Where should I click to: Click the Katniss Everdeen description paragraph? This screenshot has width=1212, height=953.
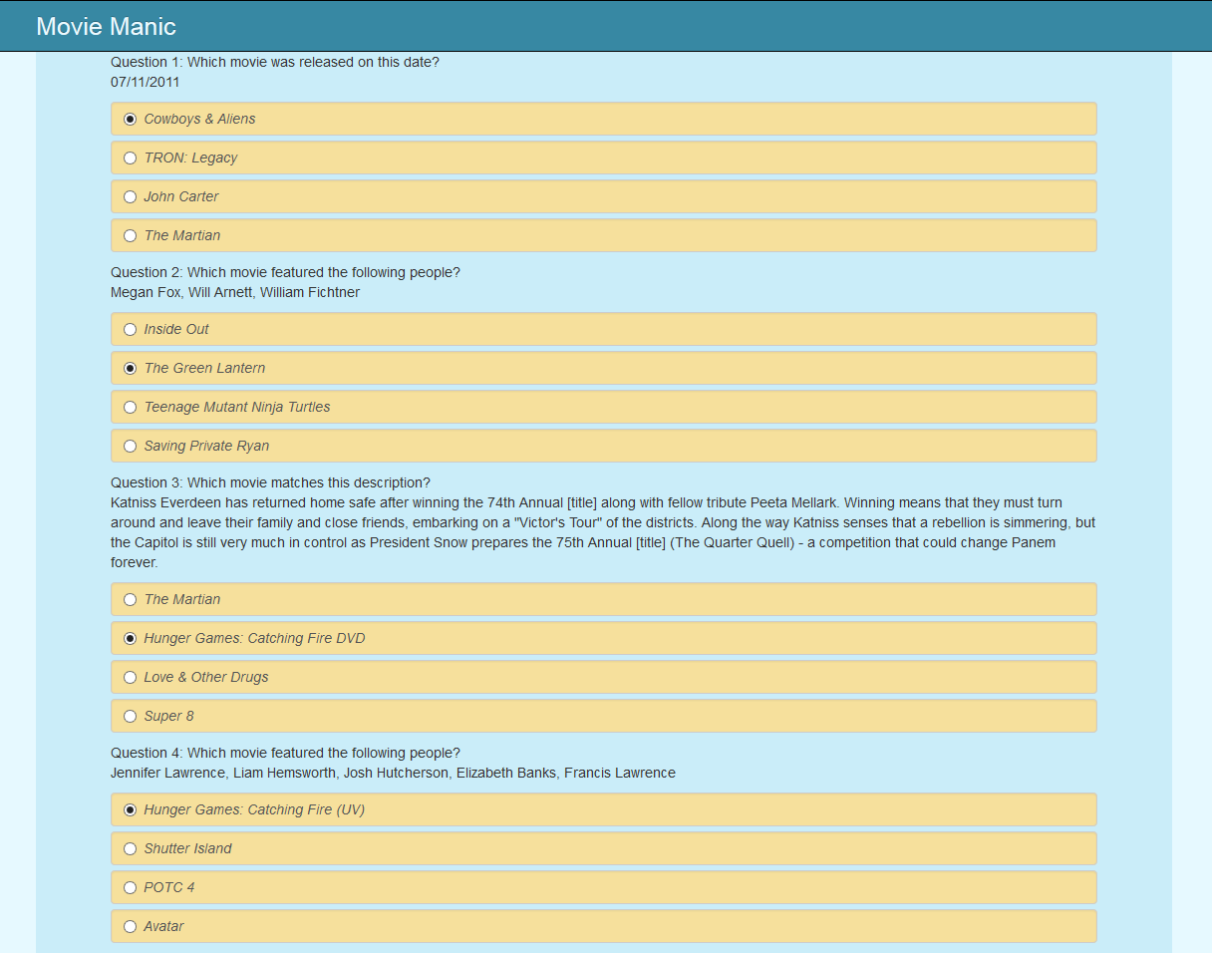[603, 532]
